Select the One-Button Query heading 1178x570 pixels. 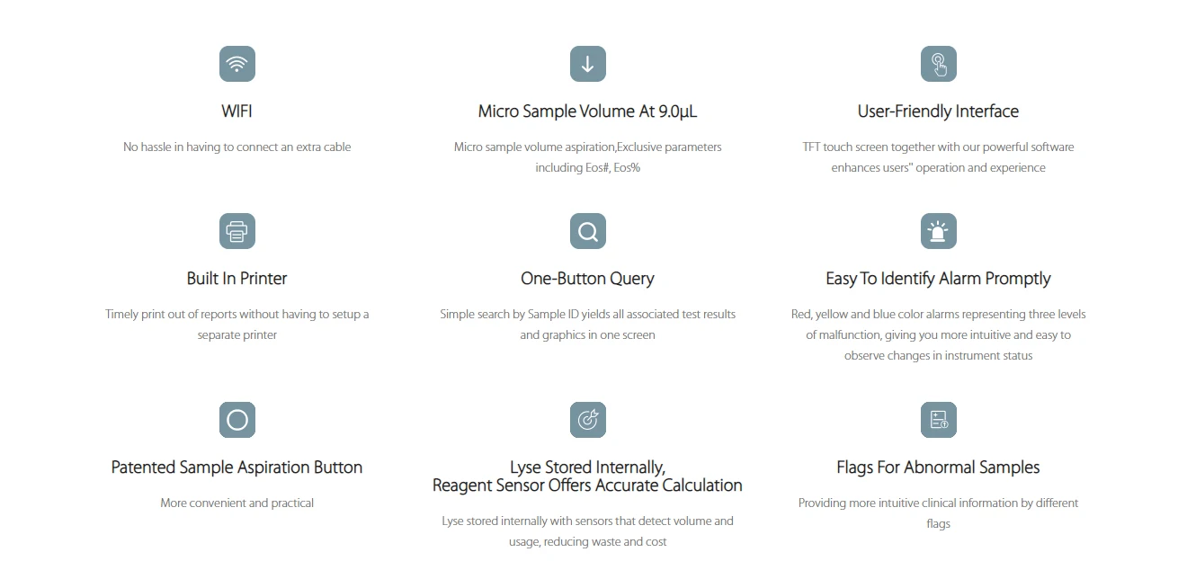(x=587, y=279)
